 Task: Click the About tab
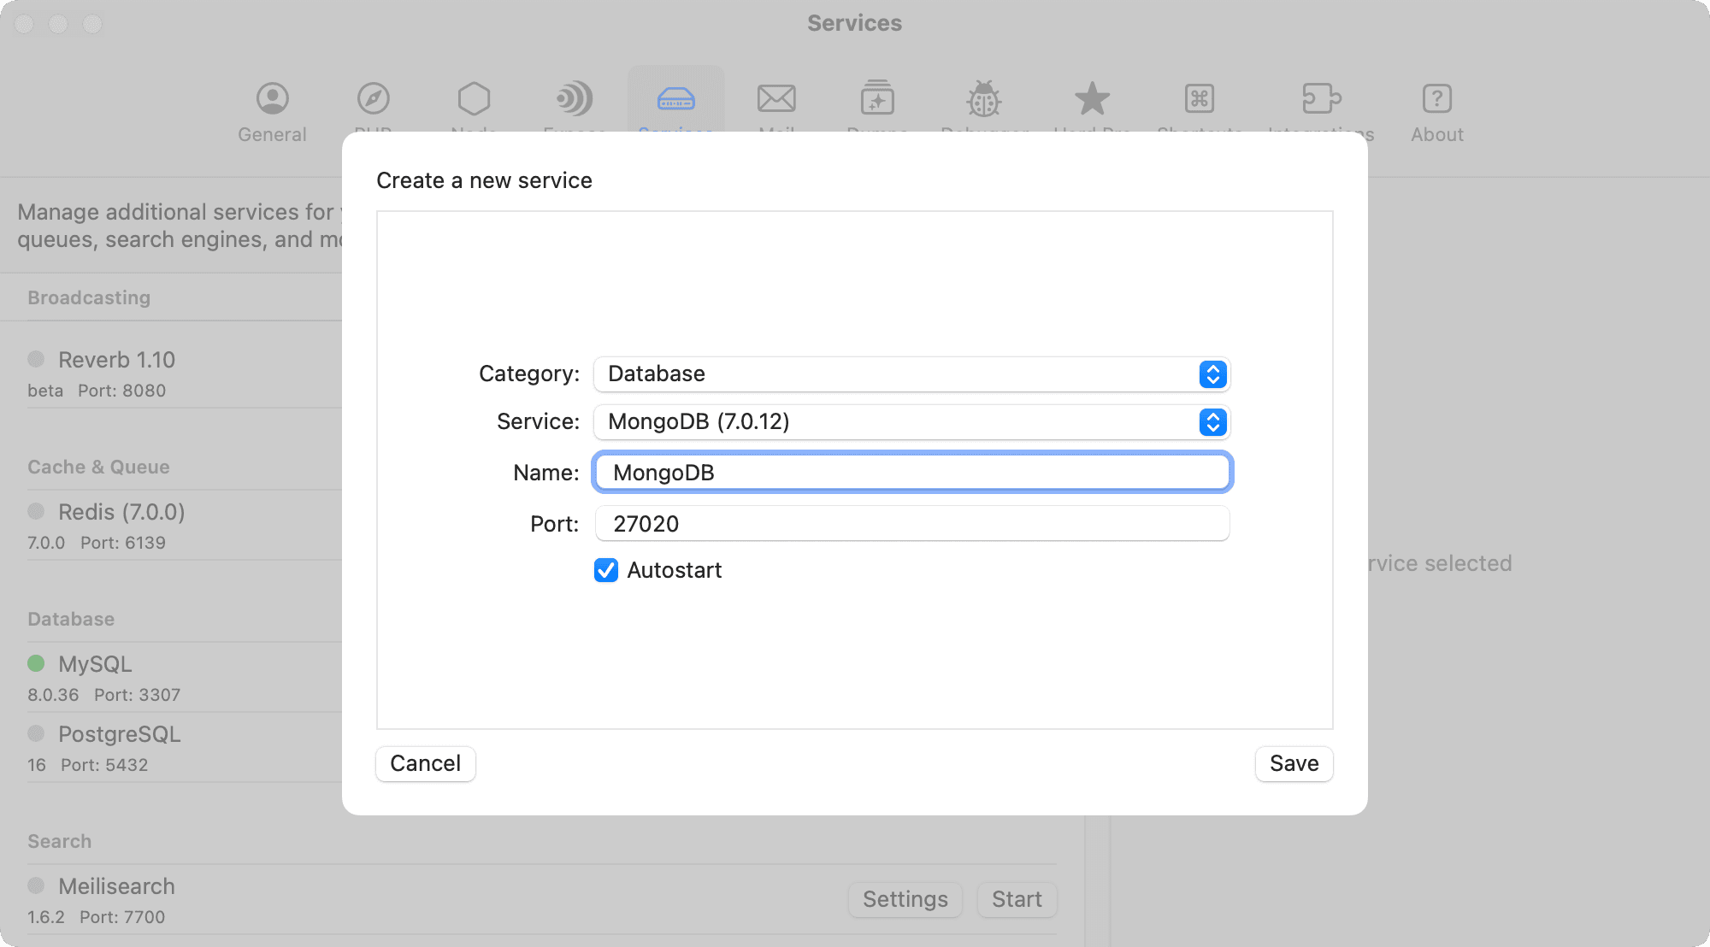coord(1436,109)
